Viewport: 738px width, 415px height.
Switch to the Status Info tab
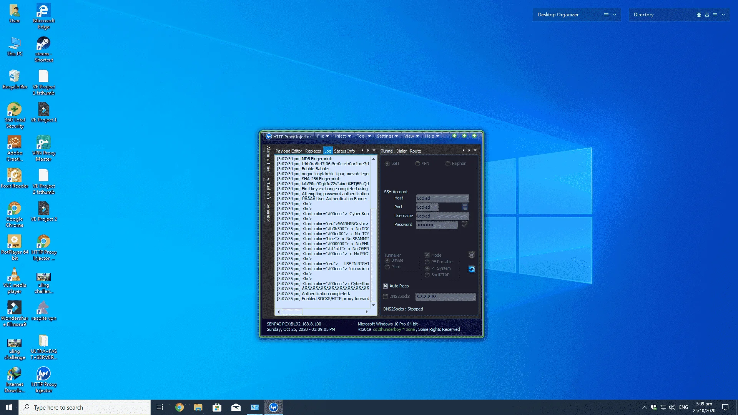pyautogui.click(x=344, y=151)
